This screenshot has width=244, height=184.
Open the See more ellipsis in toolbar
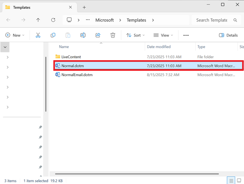[x=186, y=35]
